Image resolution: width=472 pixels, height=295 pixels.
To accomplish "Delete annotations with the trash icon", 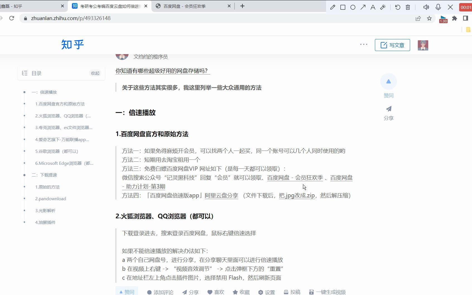I will [408, 7].
